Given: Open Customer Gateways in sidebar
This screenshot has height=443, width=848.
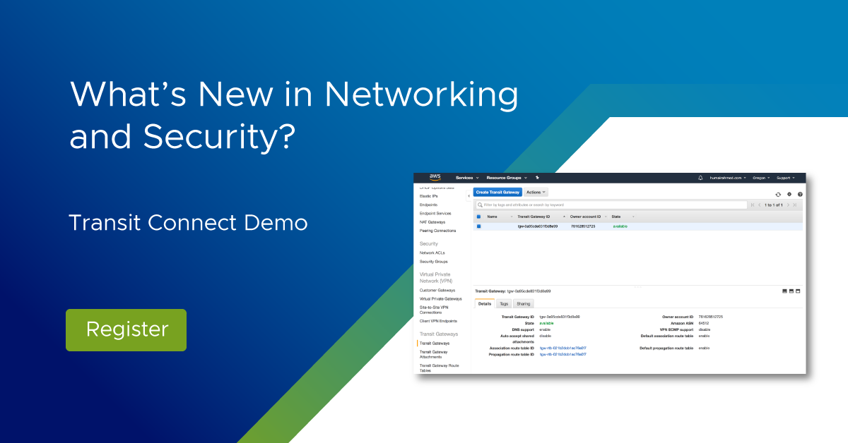Looking at the screenshot, I should [437, 290].
